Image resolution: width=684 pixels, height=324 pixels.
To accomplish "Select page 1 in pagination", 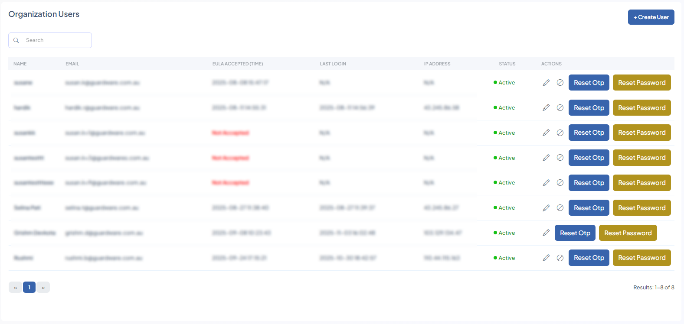I will [x=29, y=288].
